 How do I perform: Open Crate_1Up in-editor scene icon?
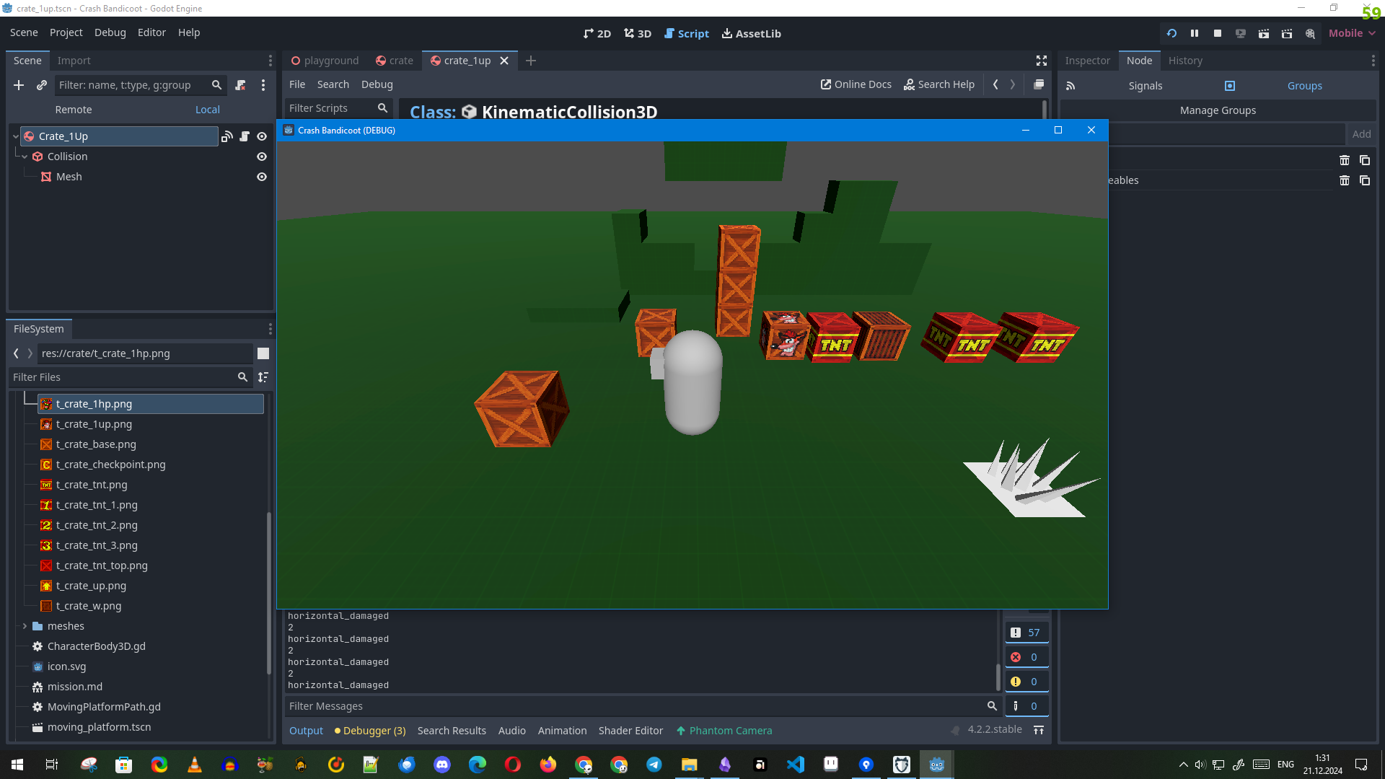(x=227, y=136)
